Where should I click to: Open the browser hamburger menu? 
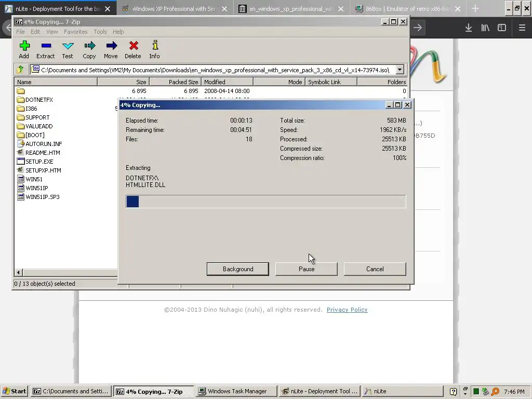(x=522, y=28)
